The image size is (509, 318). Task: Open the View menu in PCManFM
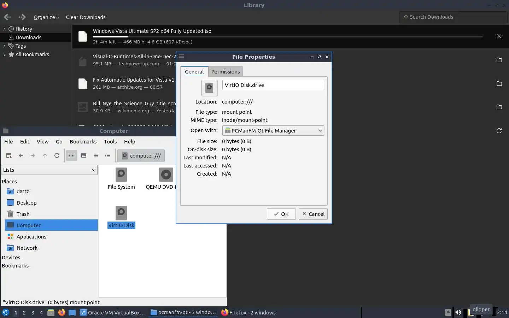tap(43, 142)
